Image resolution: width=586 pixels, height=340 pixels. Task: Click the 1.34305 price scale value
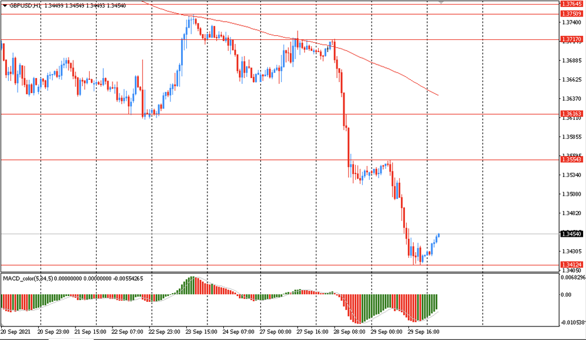(572, 251)
